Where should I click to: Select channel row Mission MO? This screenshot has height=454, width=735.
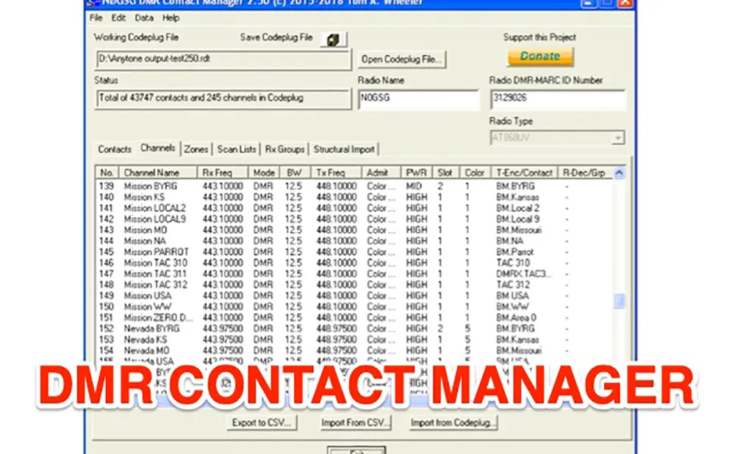(354, 230)
